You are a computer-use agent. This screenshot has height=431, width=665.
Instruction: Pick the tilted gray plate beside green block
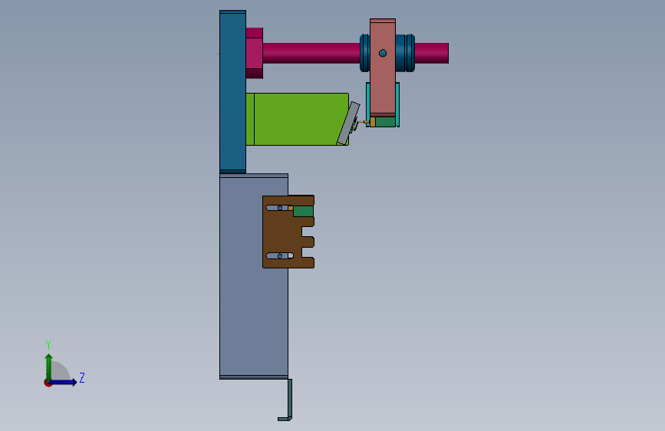pyautogui.click(x=348, y=123)
